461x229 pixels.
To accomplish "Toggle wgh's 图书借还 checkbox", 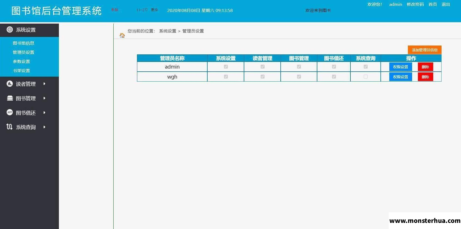I will coord(334,77).
